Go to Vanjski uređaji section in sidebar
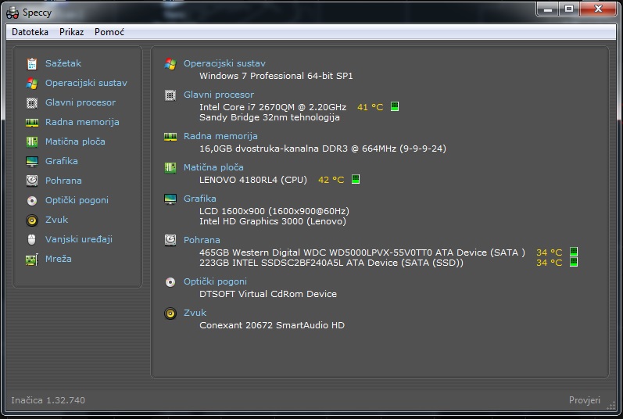This screenshot has height=419, width=623. [79, 239]
